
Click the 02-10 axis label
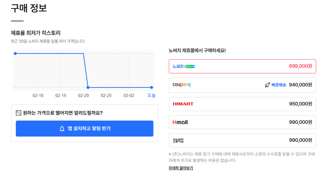click(x=38, y=96)
